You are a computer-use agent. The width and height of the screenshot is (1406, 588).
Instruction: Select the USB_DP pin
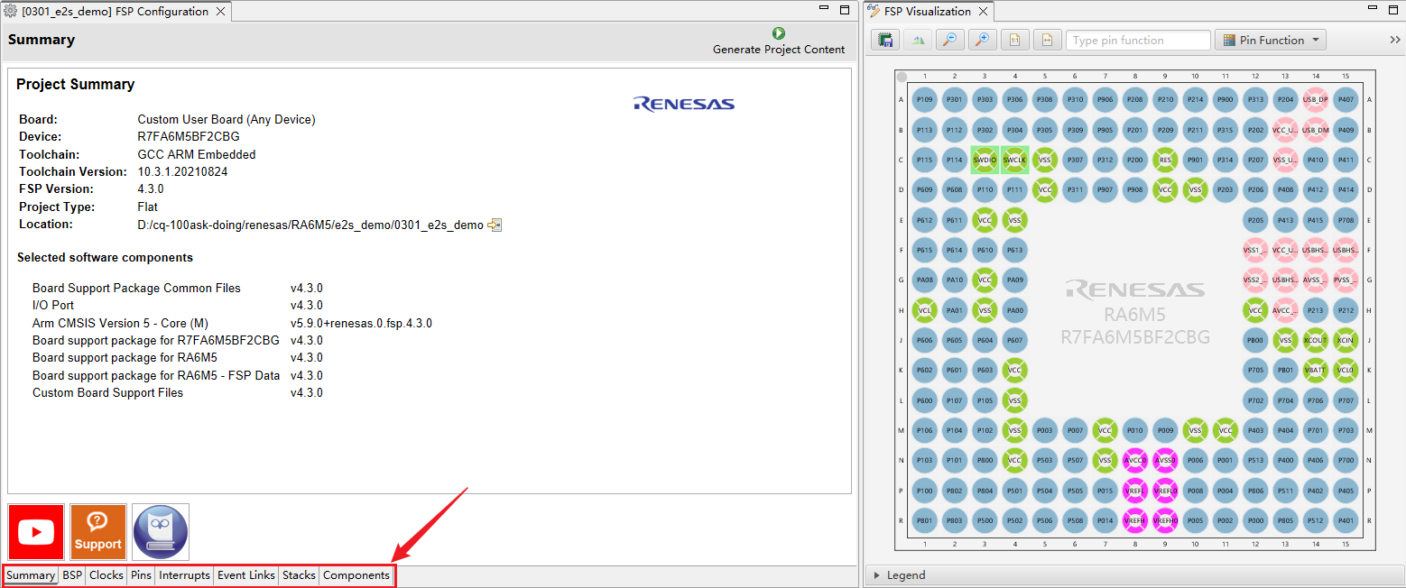[1316, 99]
